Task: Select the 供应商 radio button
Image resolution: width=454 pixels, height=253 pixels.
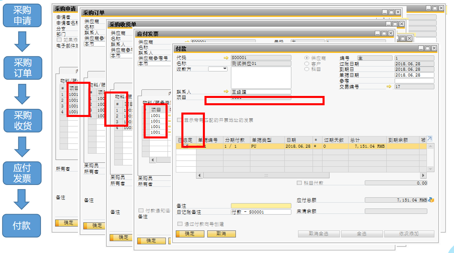Action: [307, 58]
